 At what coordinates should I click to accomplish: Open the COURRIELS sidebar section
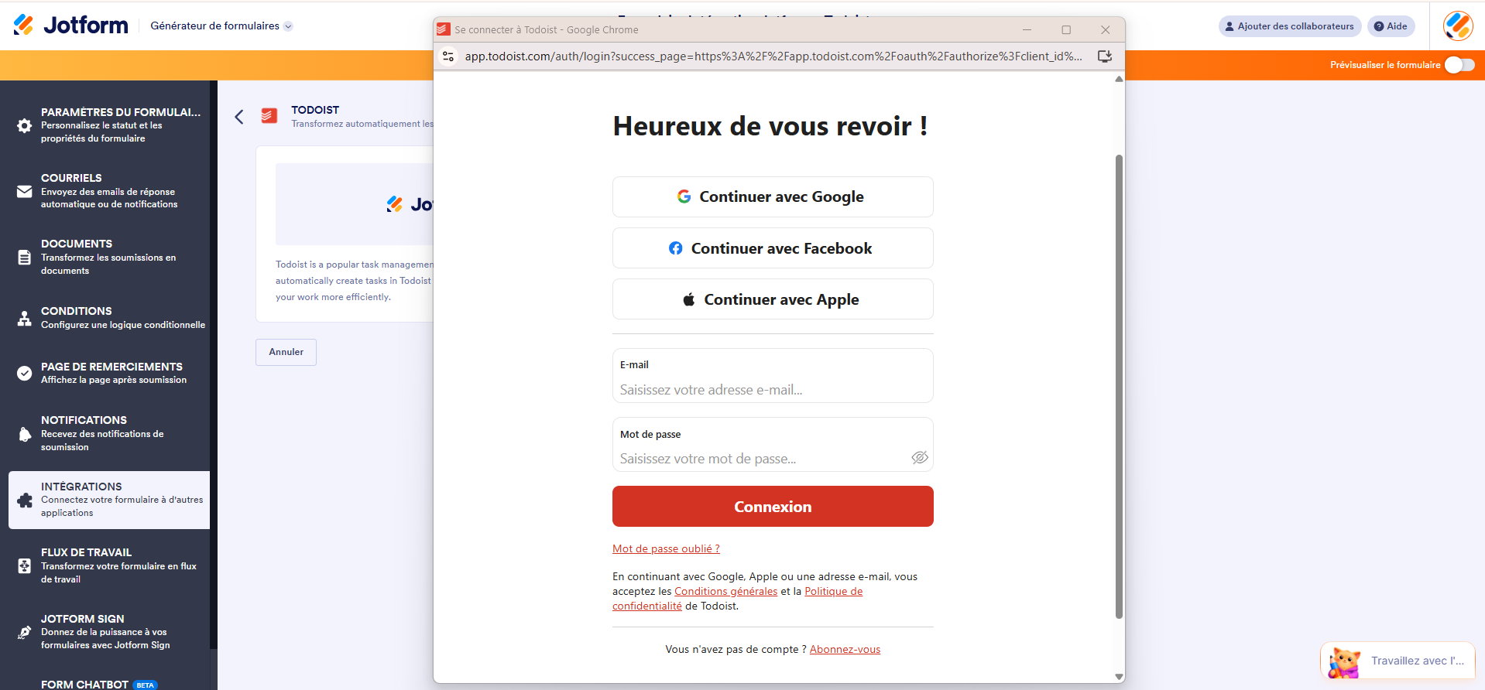tap(109, 191)
